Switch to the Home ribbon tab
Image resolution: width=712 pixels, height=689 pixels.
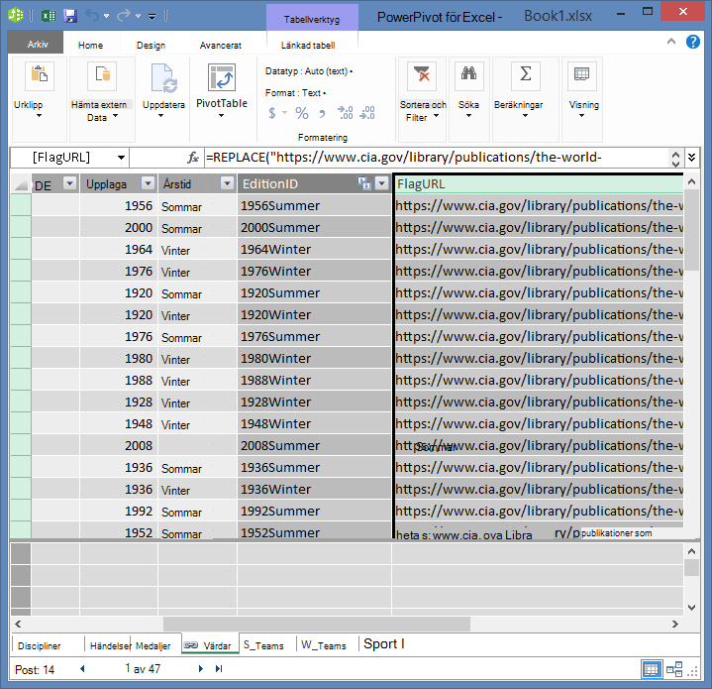click(90, 45)
